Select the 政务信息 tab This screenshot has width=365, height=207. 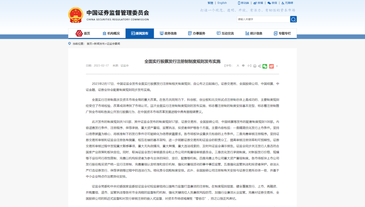coord(169,33)
